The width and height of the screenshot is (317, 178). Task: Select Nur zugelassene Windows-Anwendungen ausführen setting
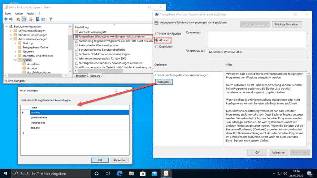click(111, 63)
